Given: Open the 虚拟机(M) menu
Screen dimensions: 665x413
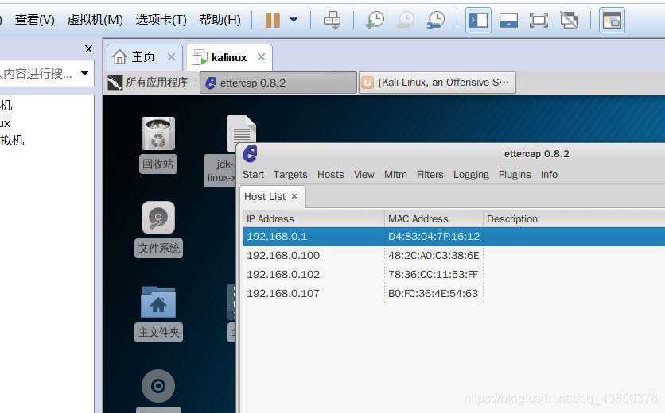Looking at the screenshot, I should (95, 20).
